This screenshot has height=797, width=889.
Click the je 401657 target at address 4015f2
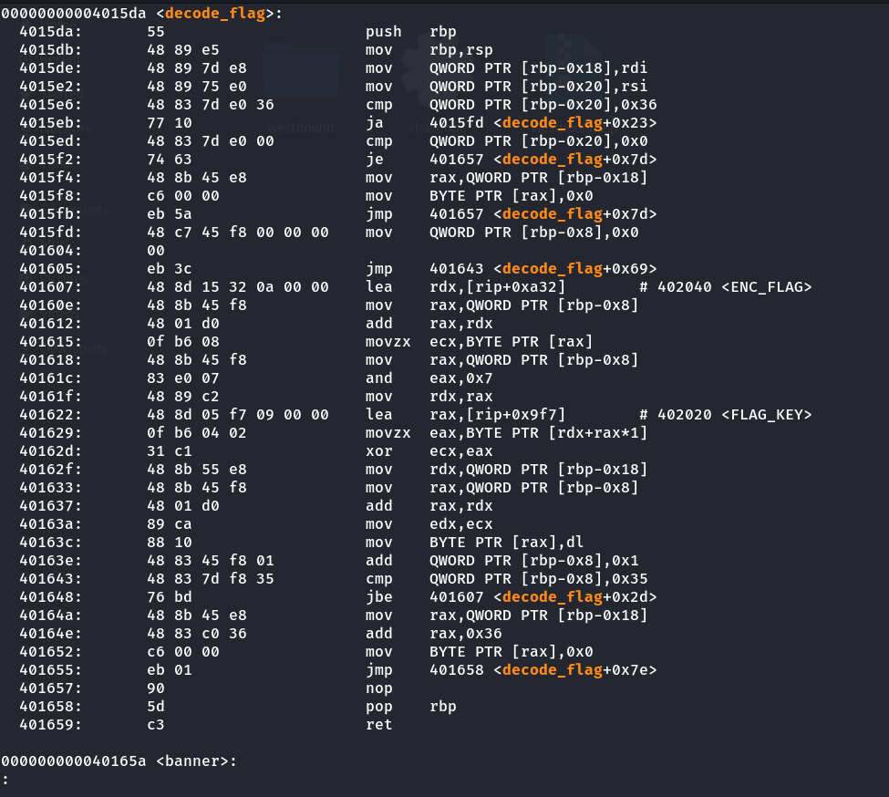point(543,160)
